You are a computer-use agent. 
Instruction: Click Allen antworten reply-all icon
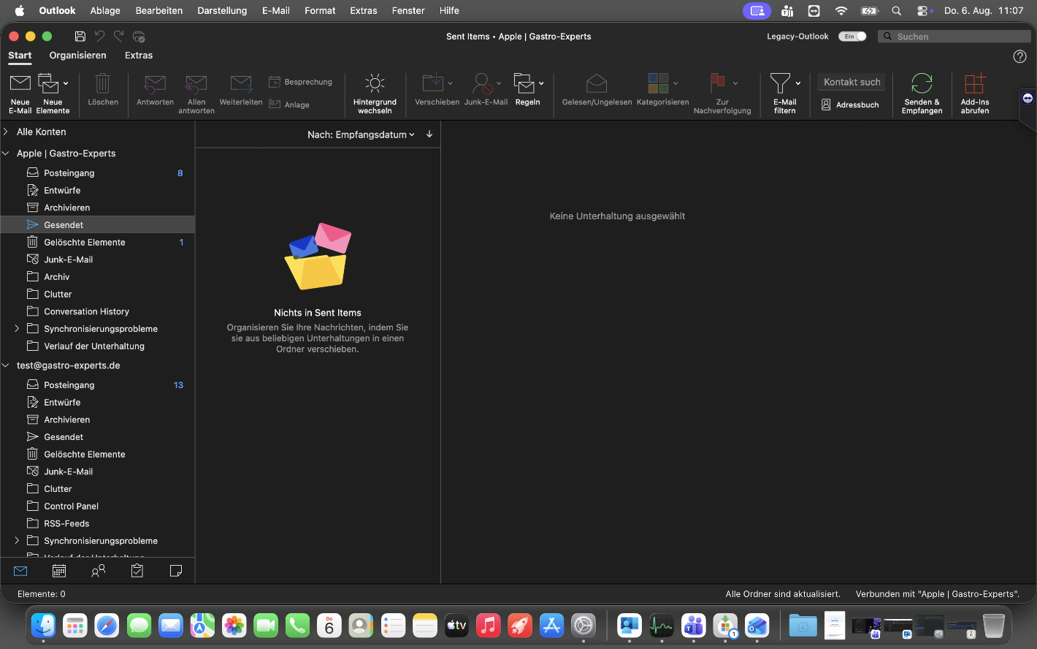point(196,83)
